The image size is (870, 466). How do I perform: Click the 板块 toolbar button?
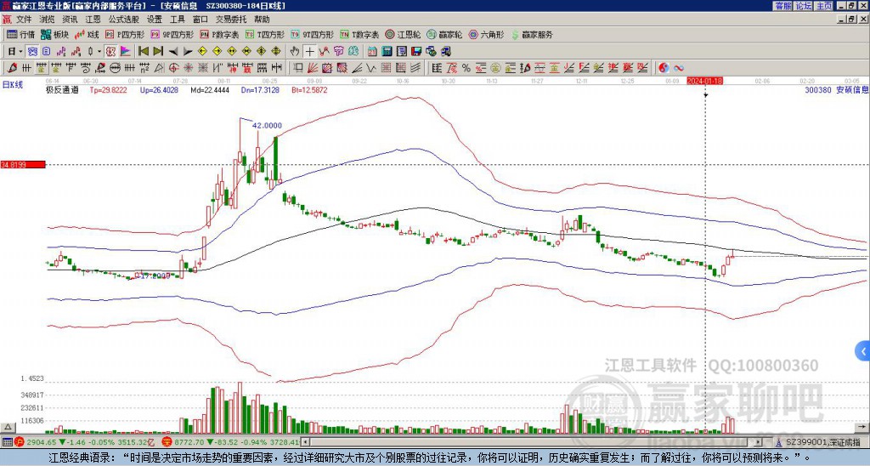click(x=55, y=34)
